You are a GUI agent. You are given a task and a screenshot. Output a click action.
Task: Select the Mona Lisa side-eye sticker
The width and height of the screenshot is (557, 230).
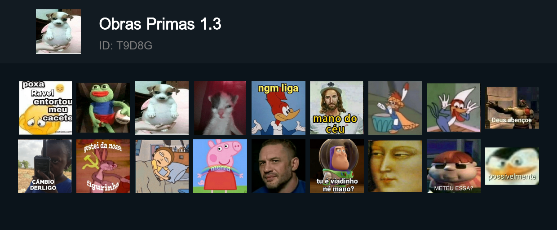(x=395, y=166)
